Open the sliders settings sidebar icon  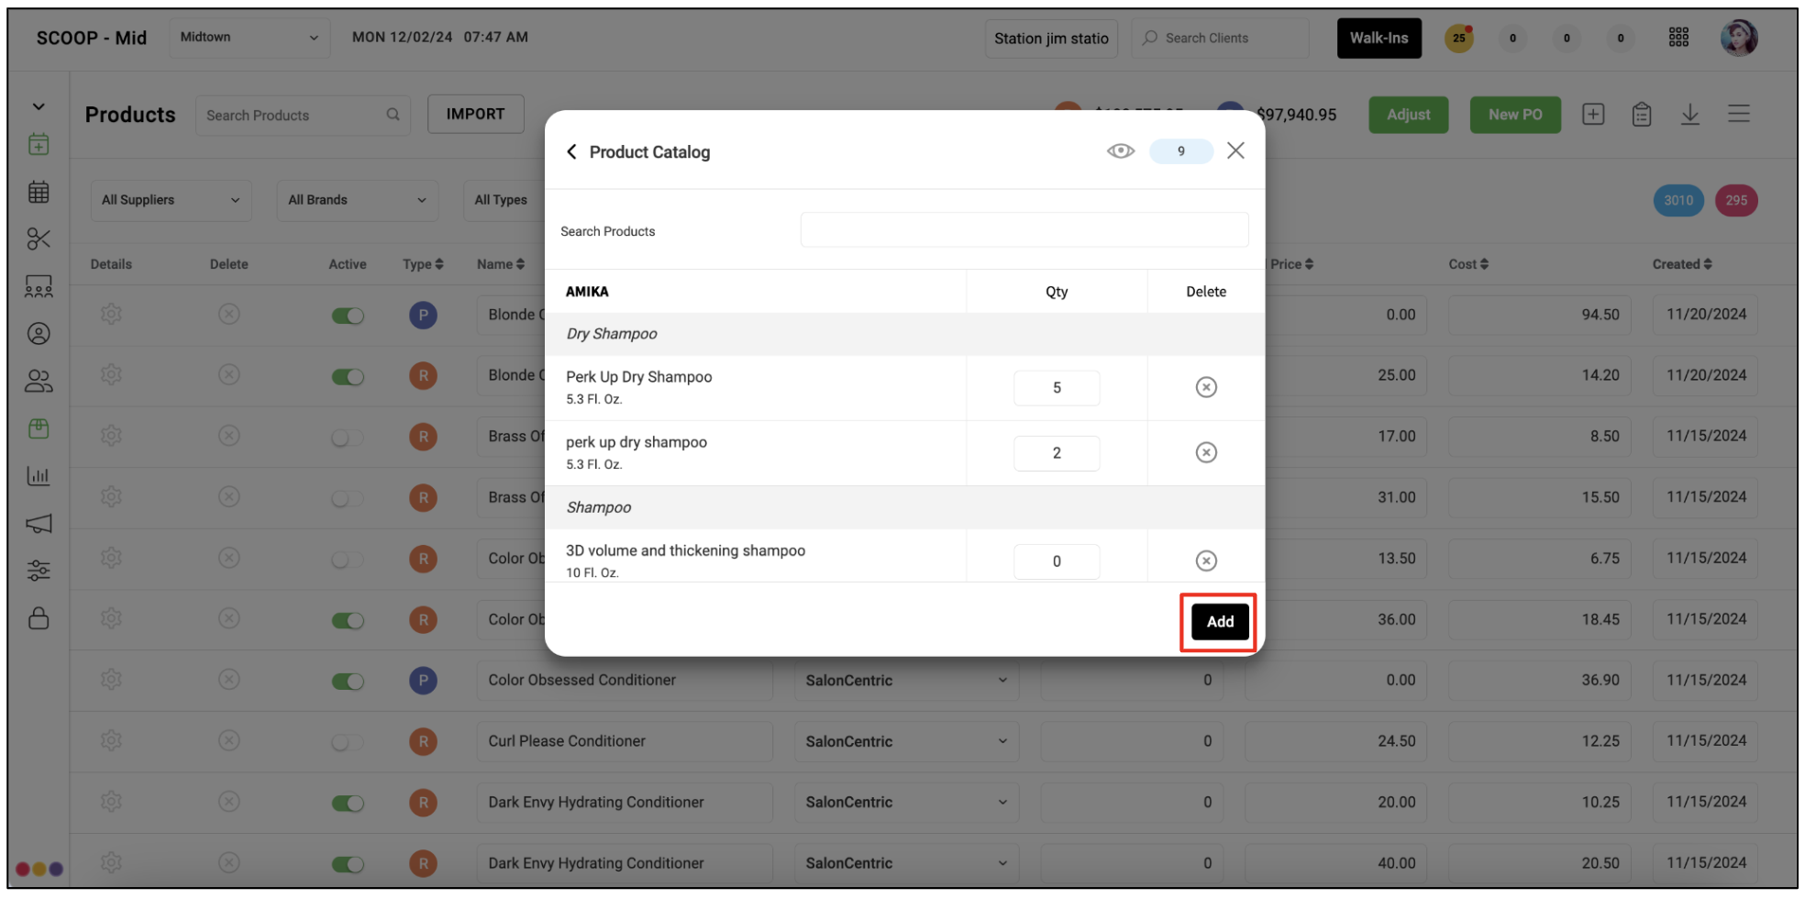click(x=39, y=571)
